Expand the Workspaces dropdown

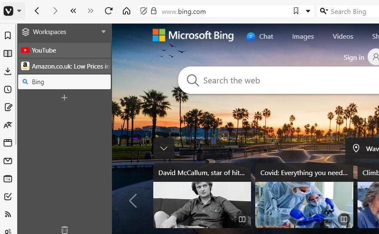pyautogui.click(x=104, y=32)
